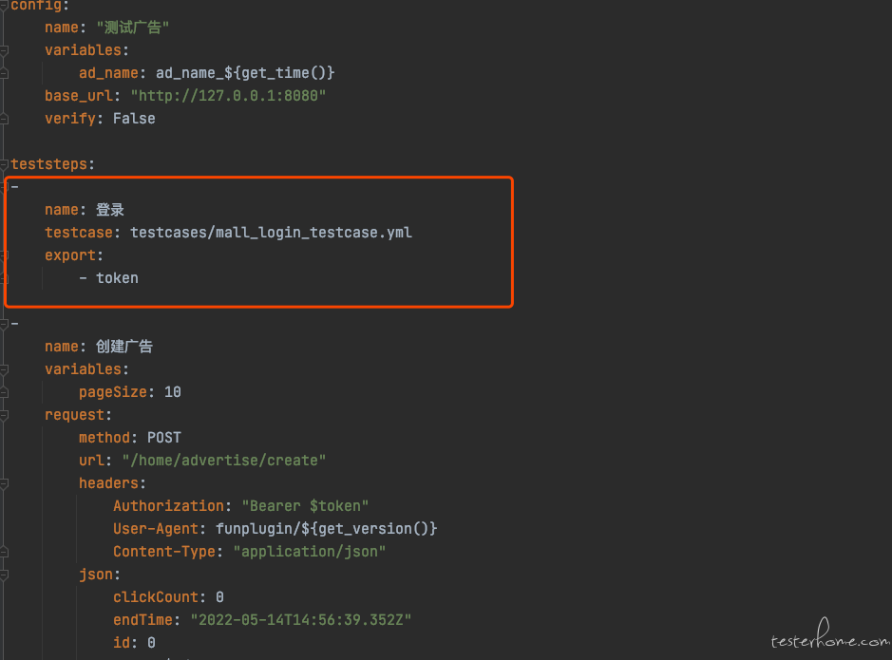Place cursor on verify False value
892x660 pixels.
coord(134,119)
